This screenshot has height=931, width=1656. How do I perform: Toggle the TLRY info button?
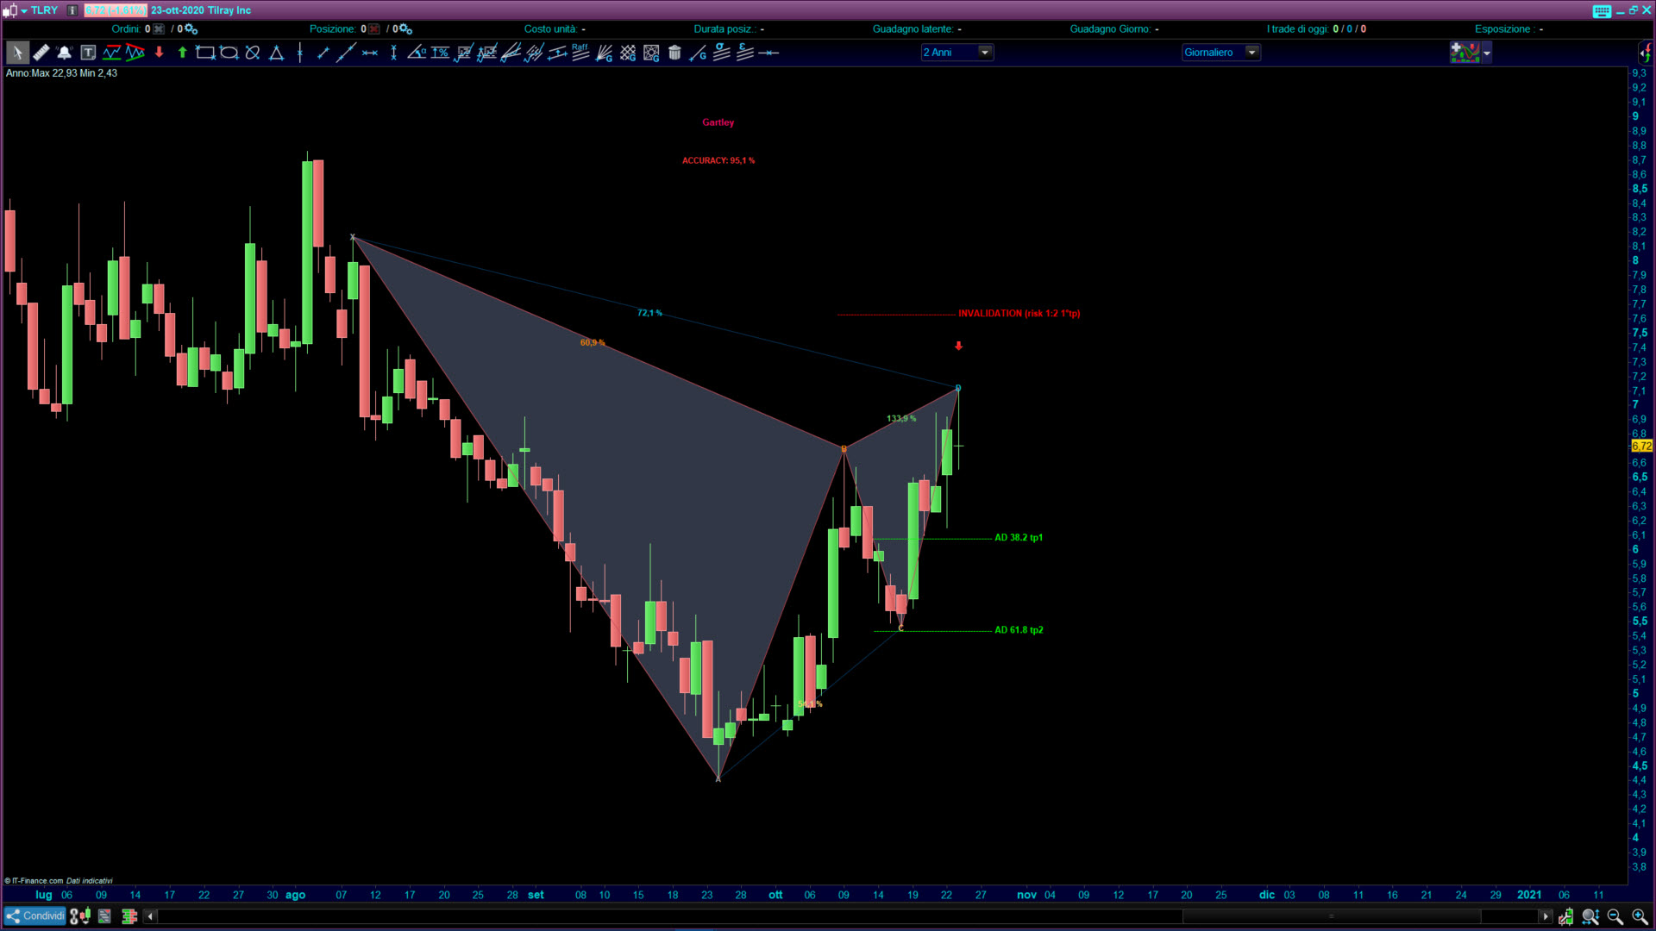(x=72, y=10)
